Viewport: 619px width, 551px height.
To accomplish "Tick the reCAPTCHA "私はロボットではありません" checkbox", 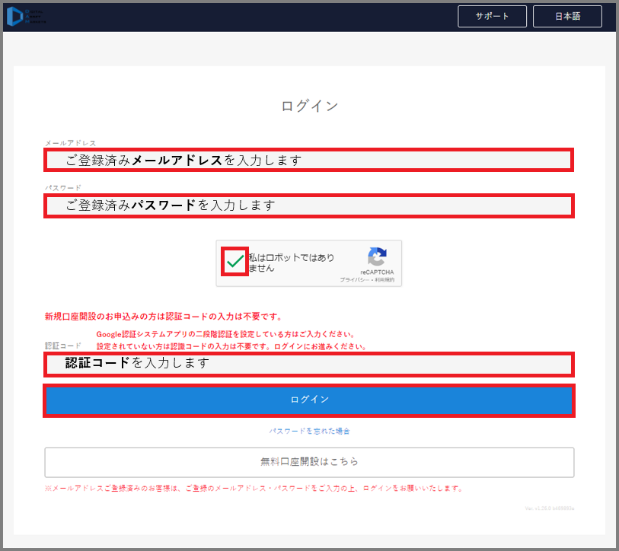I will 235,261.
